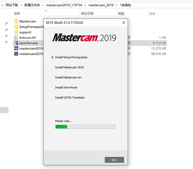193x169 pixels.
Task: Click the 48,518 KB size cell
Action: (158, 54)
